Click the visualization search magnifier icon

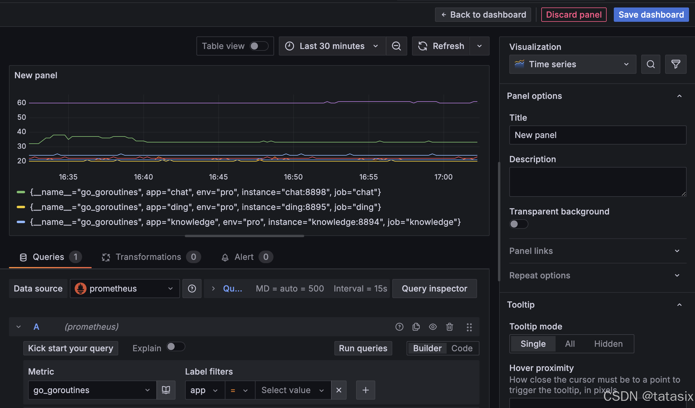(x=651, y=64)
